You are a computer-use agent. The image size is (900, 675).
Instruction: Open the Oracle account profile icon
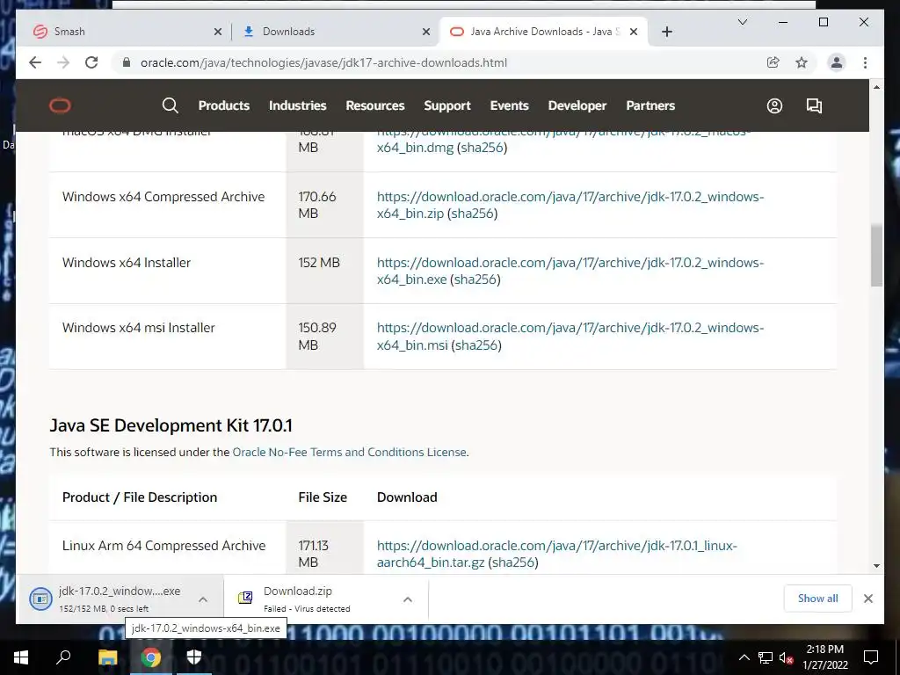click(x=774, y=105)
